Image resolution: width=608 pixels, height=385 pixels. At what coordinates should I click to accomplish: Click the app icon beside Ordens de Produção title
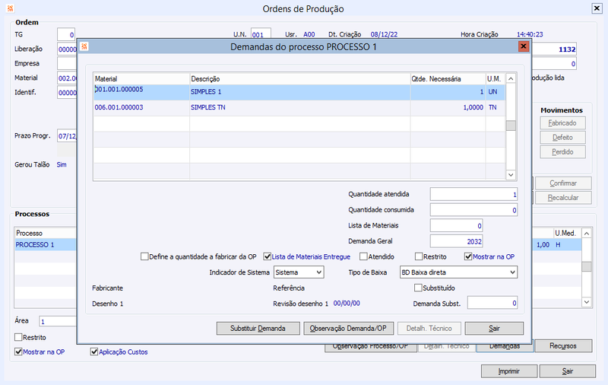click(x=11, y=8)
